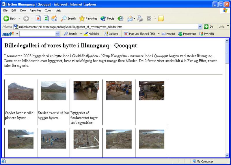Screen dimensions: 231x165
Task: Open thumbnail above 'Byggeriet af fundamentet'
Action: 86,91
